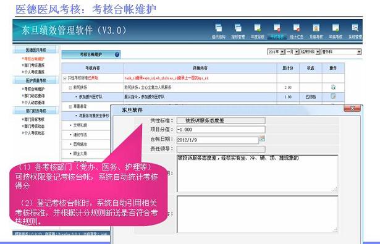Click the 2.00 score cell for 救死扶伤

tap(288, 88)
